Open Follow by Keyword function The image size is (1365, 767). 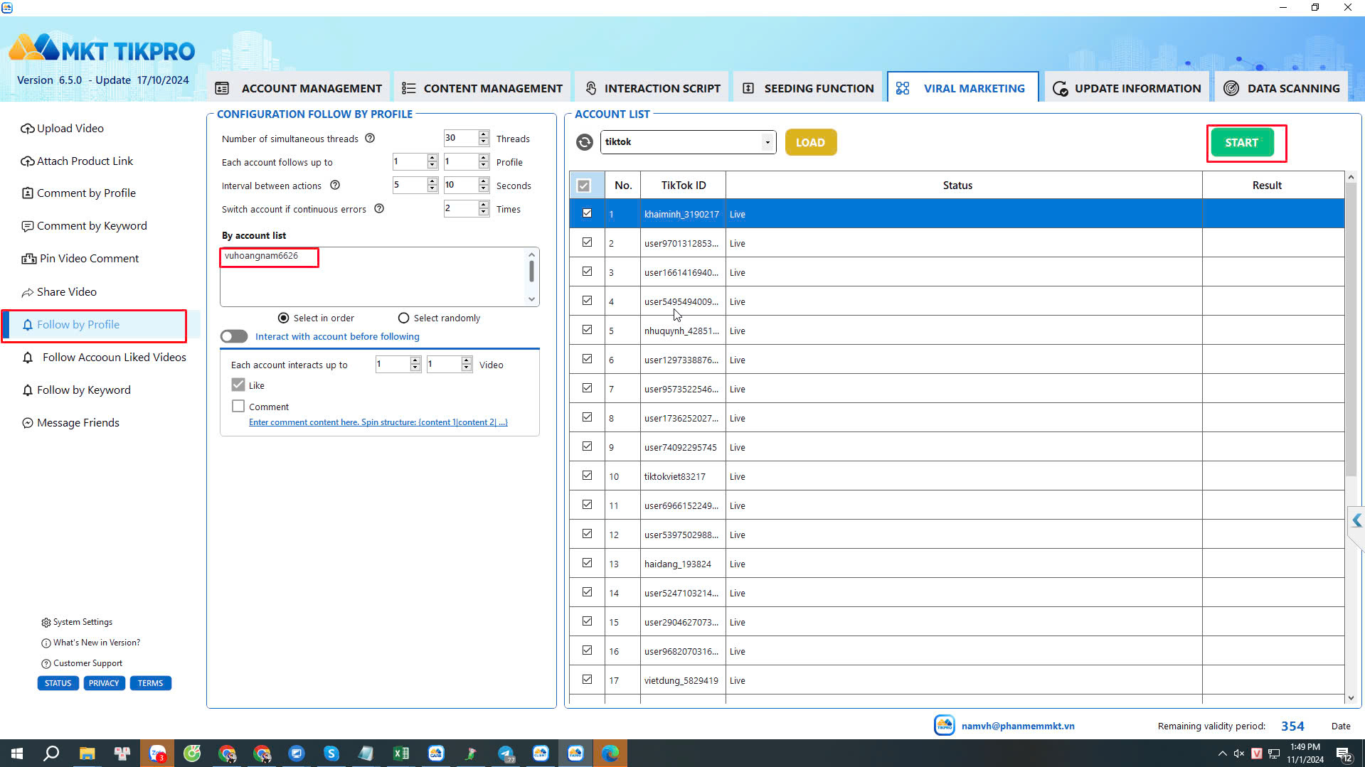[75, 390]
